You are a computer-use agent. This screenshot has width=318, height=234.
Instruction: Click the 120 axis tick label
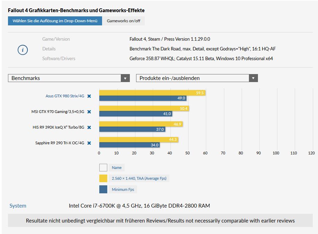[311, 153]
